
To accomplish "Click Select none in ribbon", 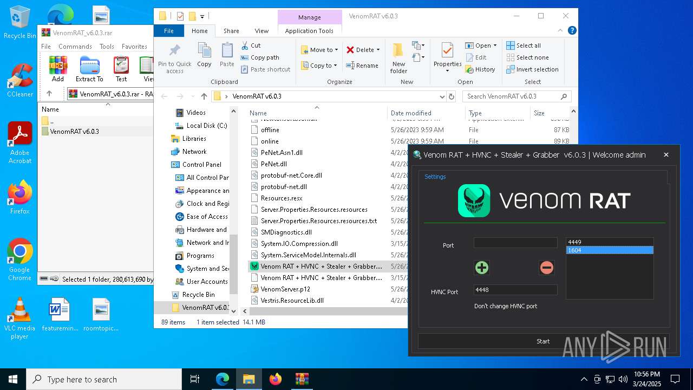I will (527, 57).
